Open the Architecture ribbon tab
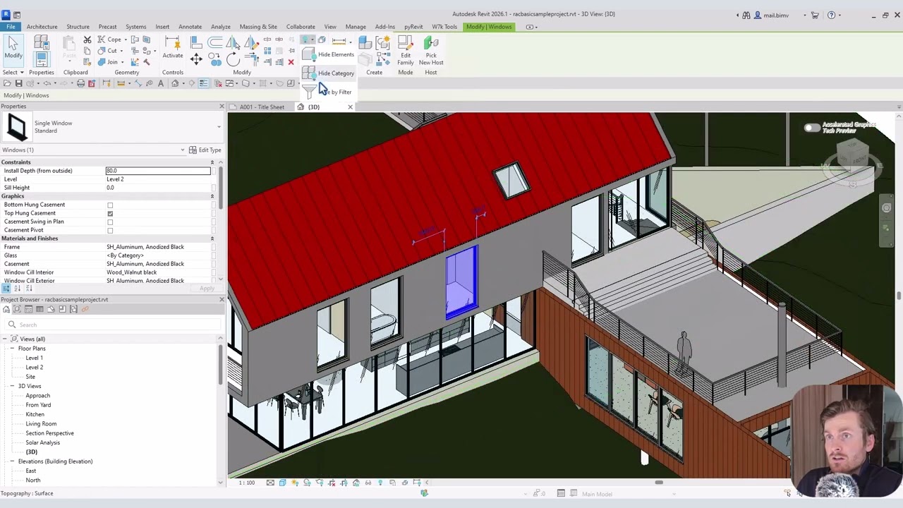The image size is (903, 508). 42,27
